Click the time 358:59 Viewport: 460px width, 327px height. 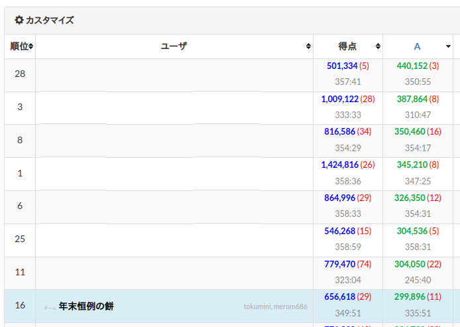coord(348,247)
